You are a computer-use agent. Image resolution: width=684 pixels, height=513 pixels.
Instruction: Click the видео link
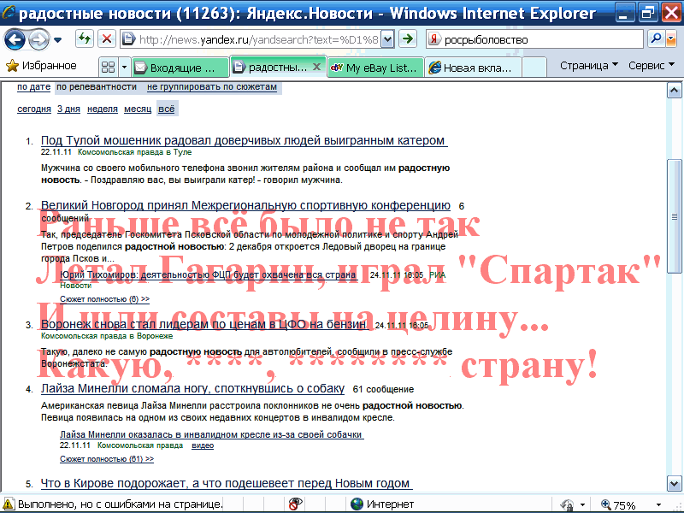point(203,445)
